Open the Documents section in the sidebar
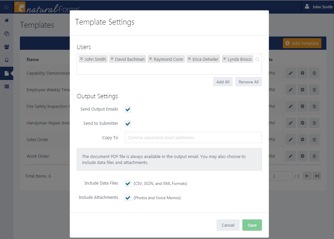This screenshot has height=239, width=334. [7, 34]
